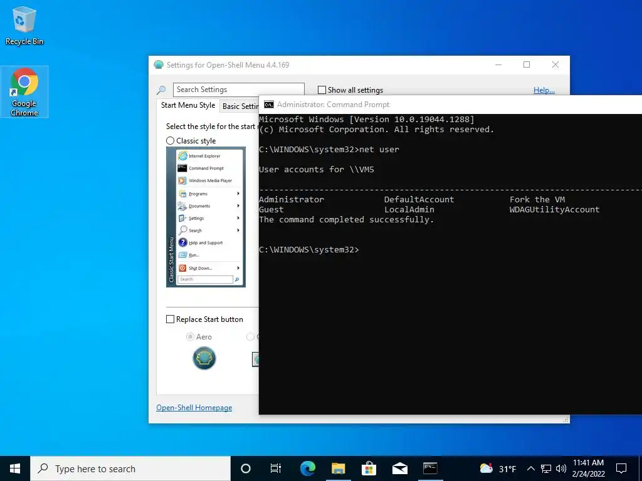Click the 'LocalAdmin' account entry
The image size is (642, 481).
(409, 209)
